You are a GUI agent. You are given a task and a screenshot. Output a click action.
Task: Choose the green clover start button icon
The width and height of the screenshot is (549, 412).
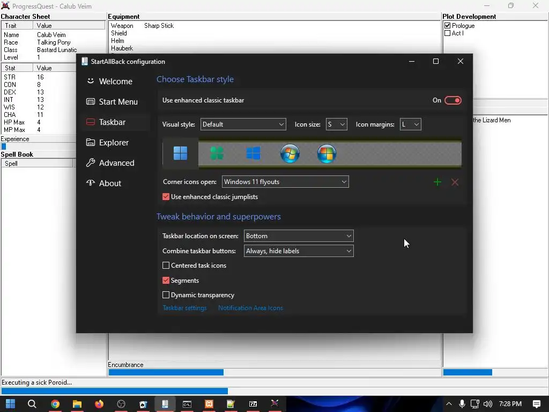[x=217, y=153]
